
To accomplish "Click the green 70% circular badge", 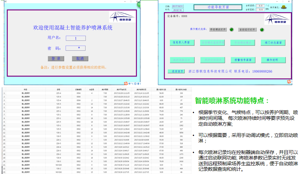I will 139,4.
